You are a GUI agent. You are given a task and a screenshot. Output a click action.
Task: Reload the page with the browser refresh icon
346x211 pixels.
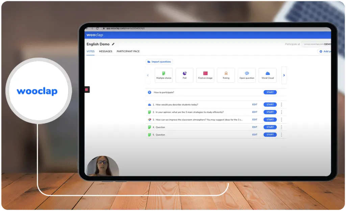[97, 28]
